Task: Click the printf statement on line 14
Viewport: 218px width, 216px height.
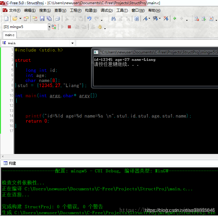Action: [108, 116]
